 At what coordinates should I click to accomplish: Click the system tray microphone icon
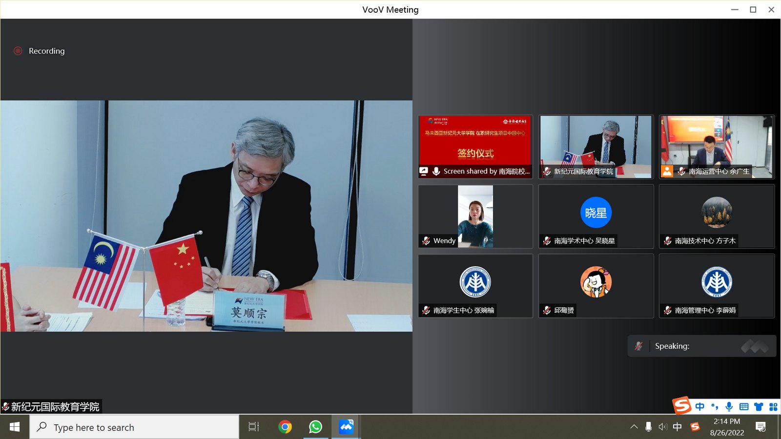tap(648, 427)
